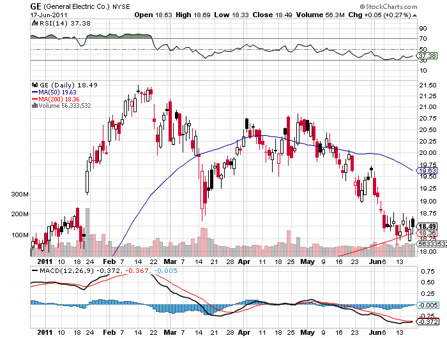This screenshot has width=447, height=338.
Task: Click the 'Chg +0.05 (+0.27%)' value
Action: point(379,15)
